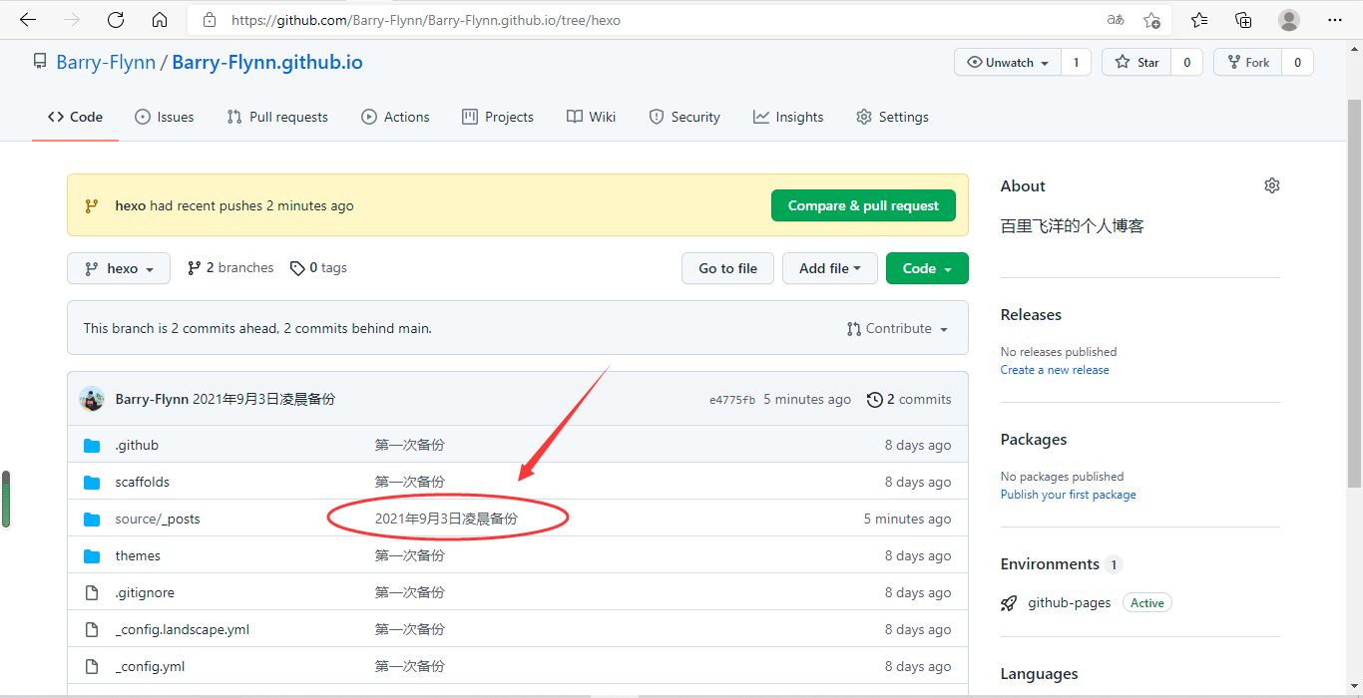Image resolution: width=1363 pixels, height=698 pixels.
Task: Open the Add file dropdown
Action: tap(830, 268)
